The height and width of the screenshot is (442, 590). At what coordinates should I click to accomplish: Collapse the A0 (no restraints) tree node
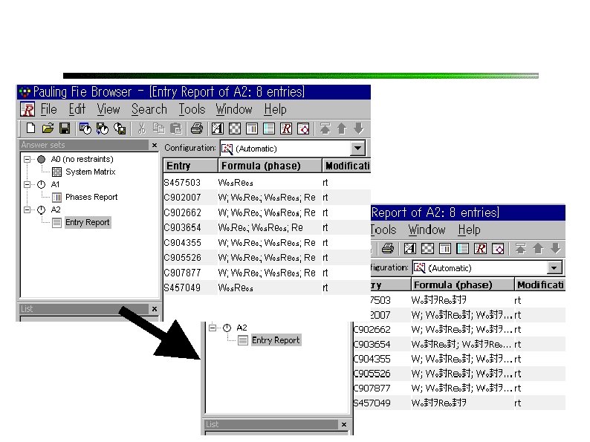point(27,160)
